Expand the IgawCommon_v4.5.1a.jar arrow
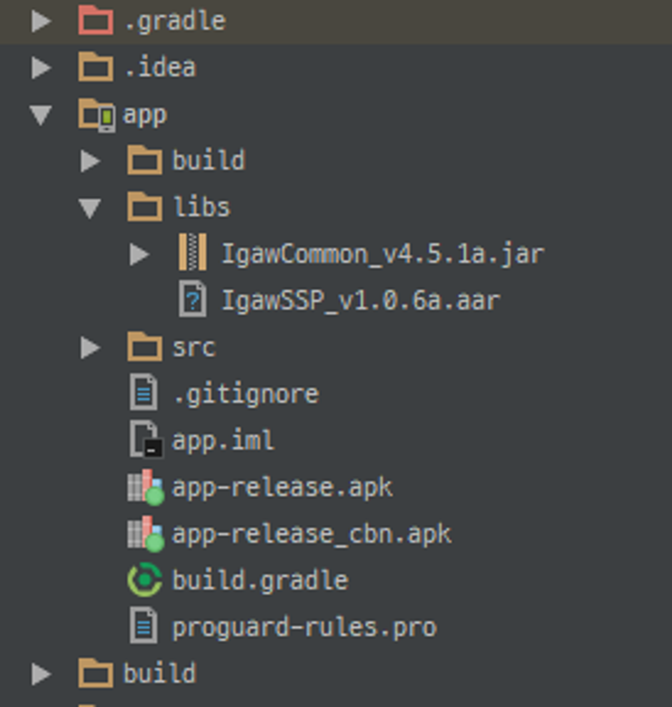The height and width of the screenshot is (707, 672). pos(139,254)
